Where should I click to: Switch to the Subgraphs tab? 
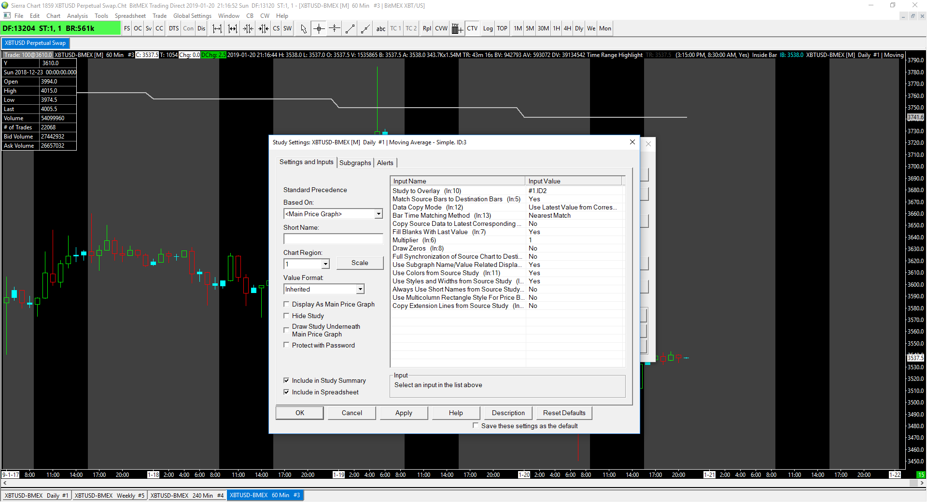tap(355, 163)
